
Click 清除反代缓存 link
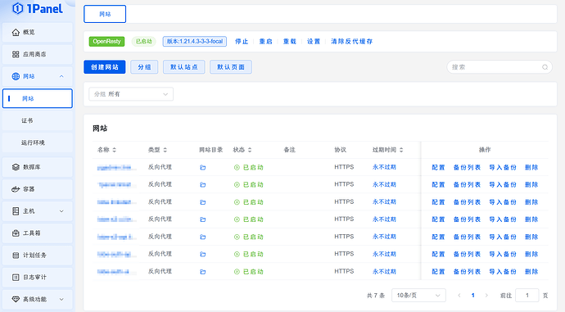(351, 42)
